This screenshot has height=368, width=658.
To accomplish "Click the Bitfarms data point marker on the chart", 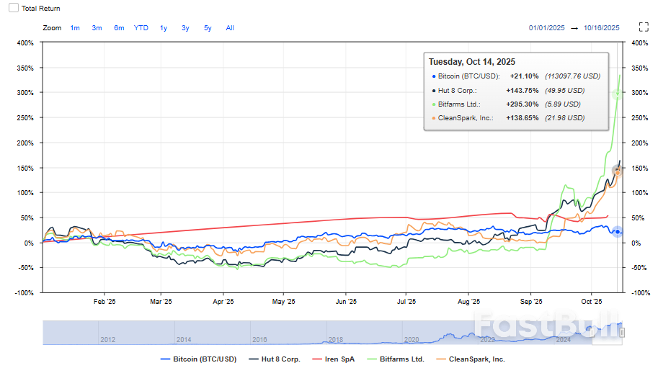I will click(617, 94).
